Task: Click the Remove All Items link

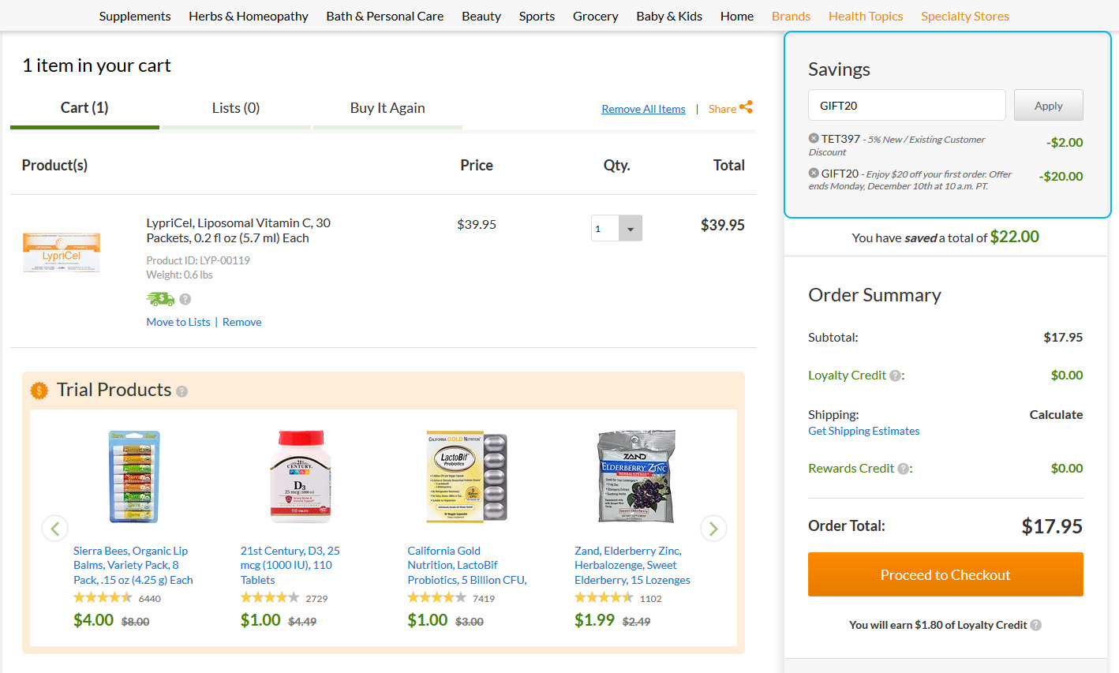Action: click(643, 109)
